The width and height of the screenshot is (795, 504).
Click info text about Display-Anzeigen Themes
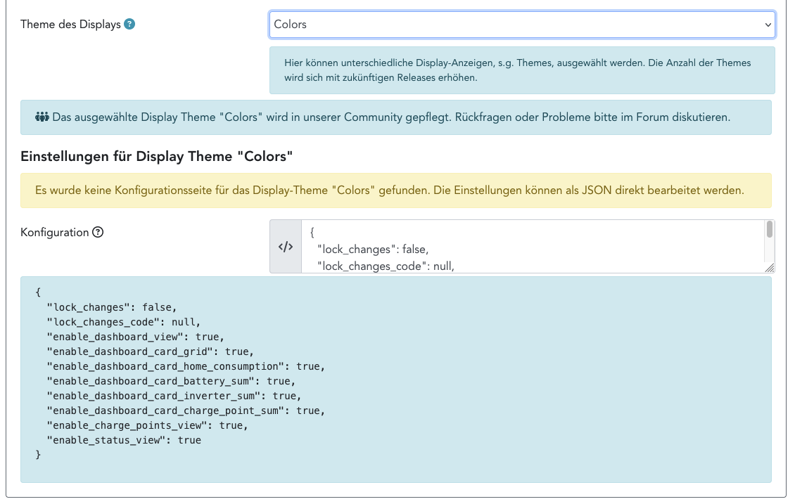click(x=522, y=70)
